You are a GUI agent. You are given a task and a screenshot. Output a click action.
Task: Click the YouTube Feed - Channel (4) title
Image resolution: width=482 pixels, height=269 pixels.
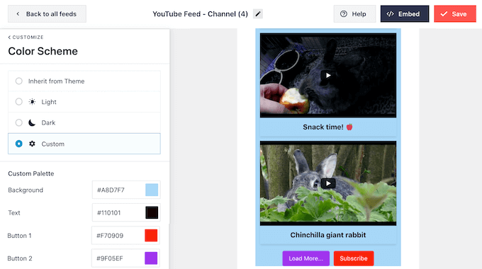pos(200,14)
